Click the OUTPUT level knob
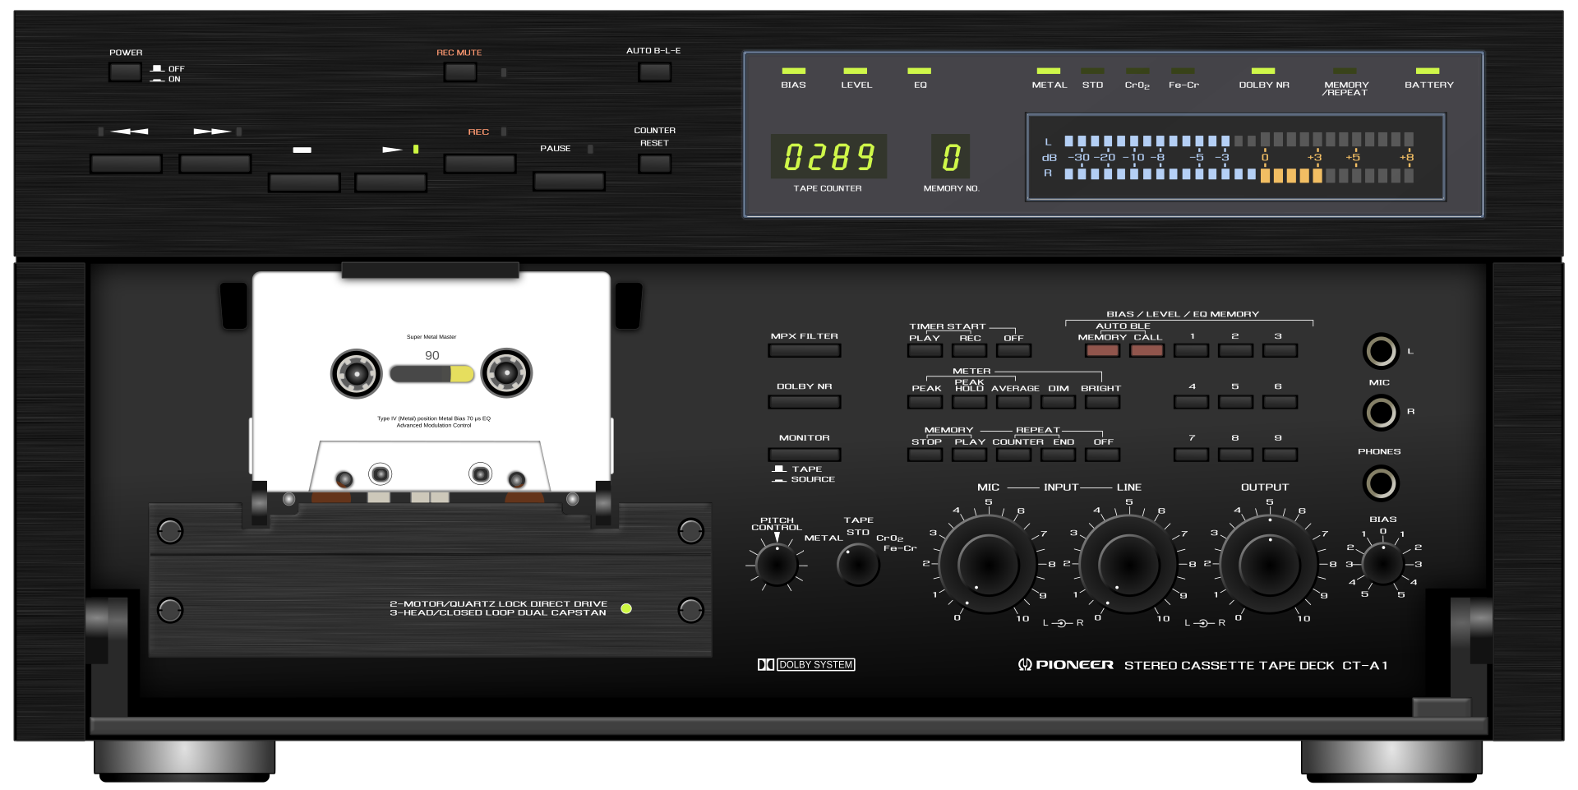 pyautogui.click(x=1269, y=564)
